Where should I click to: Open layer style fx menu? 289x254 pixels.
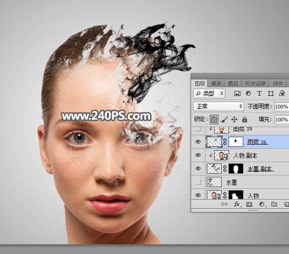237,204
